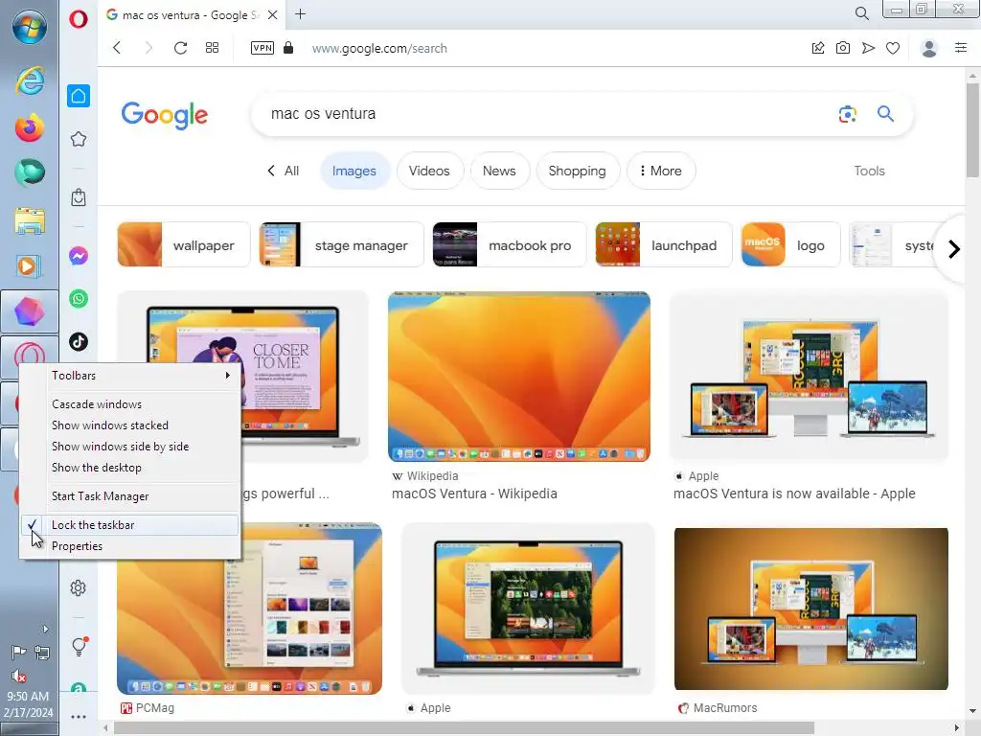The image size is (981, 736).
Task: Choose Show the desktop
Action: point(129,468)
